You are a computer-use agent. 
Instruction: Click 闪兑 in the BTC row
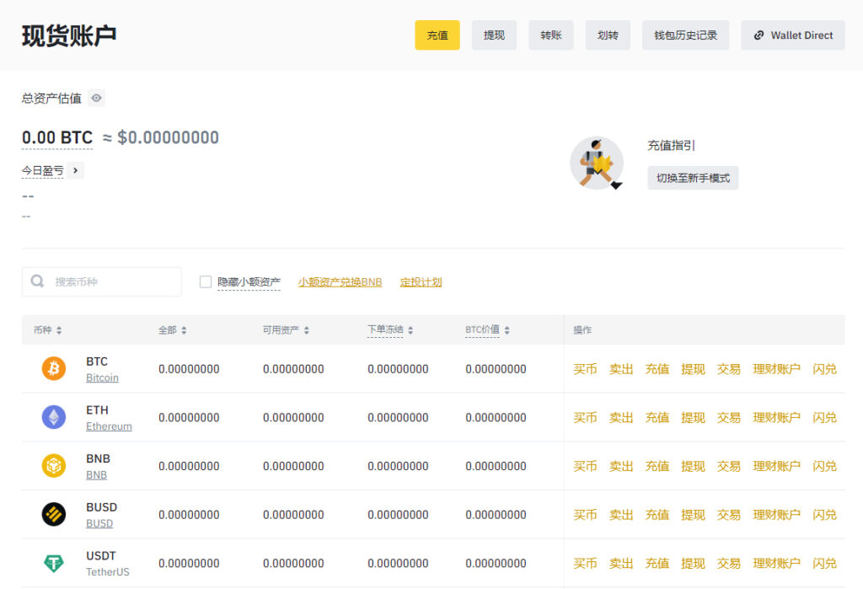point(824,369)
